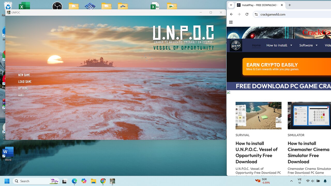Go back in Chrome

pyautogui.click(x=231, y=14)
